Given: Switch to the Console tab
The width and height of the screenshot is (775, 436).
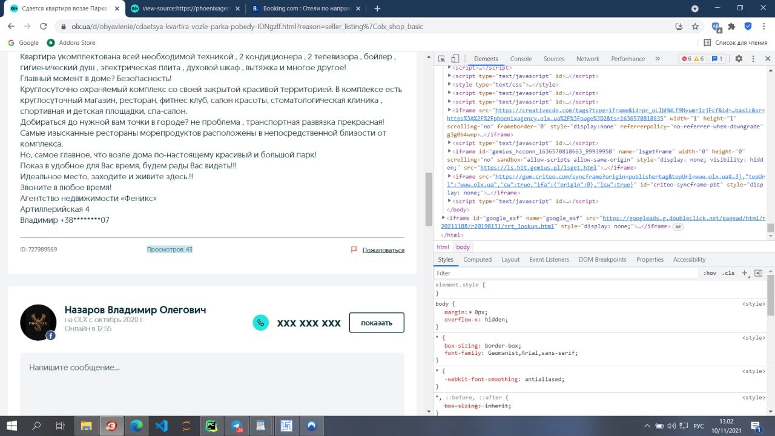Looking at the screenshot, I should coord(521,59).
